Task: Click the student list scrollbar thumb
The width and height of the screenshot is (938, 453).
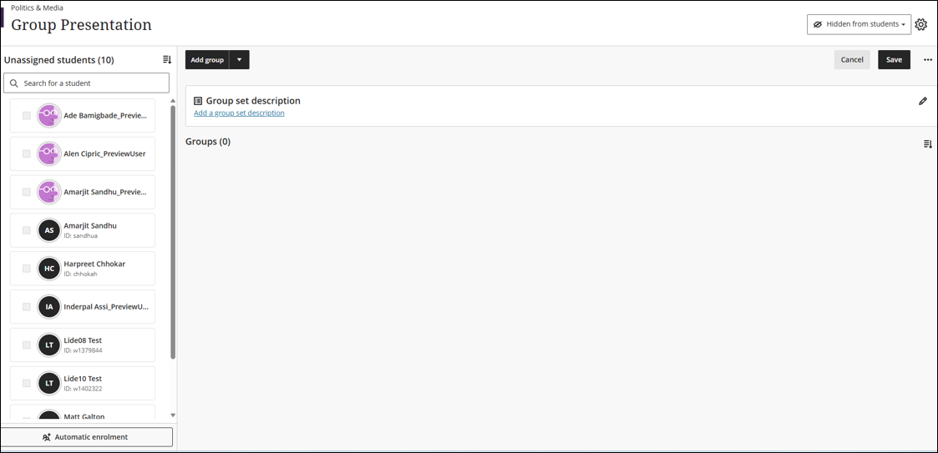Action: coord(173,232)
